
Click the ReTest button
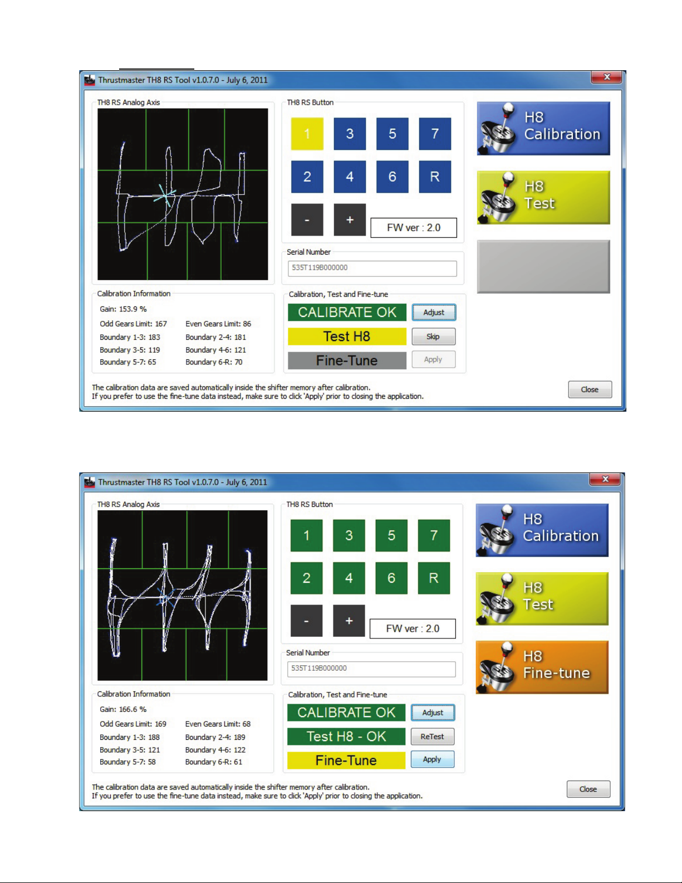[x=433, y=736]
